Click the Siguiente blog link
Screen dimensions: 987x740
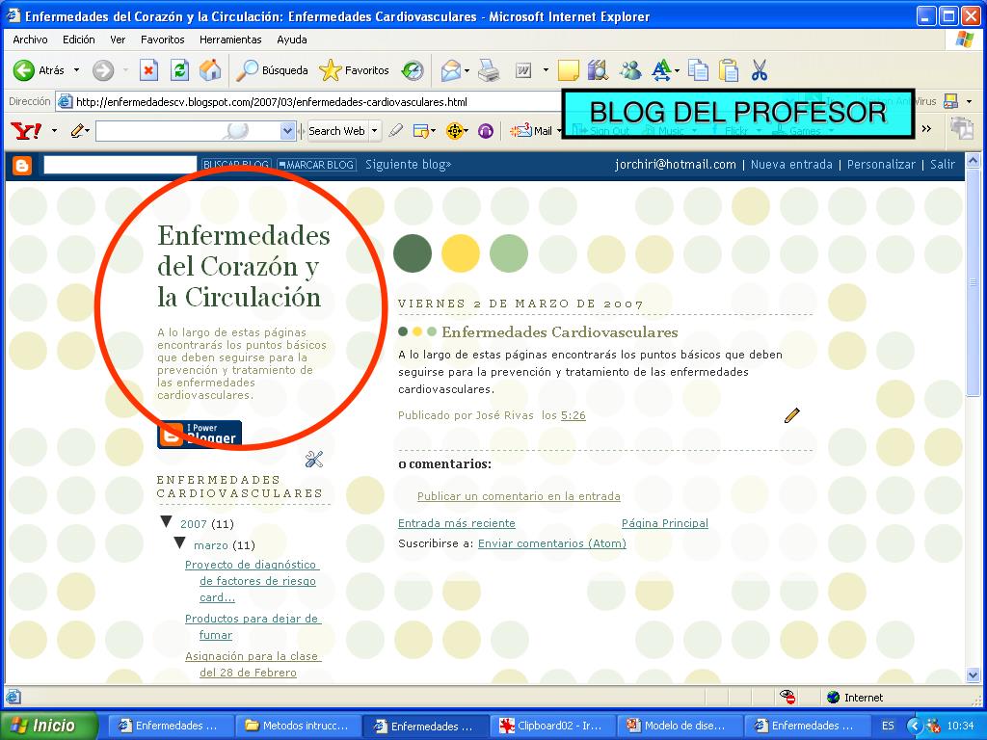pyautogui.click(x=408, y=164)
